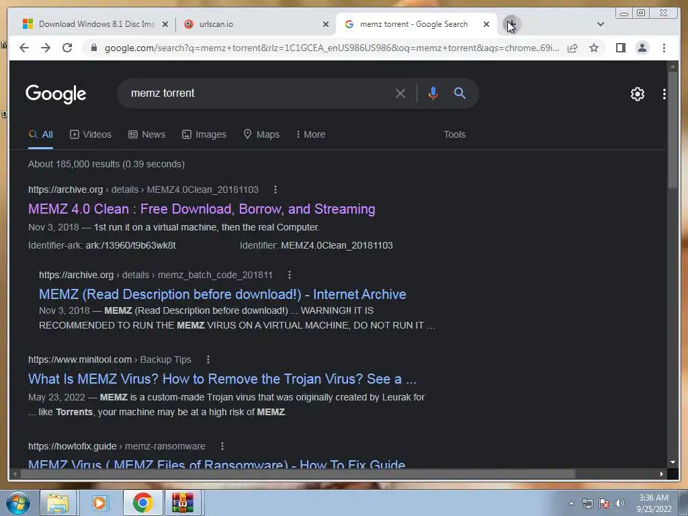Screen dimensions: 688x516
Task: Open options for minitool.com result
Action: pyautogui.click(x=208, y=359)
